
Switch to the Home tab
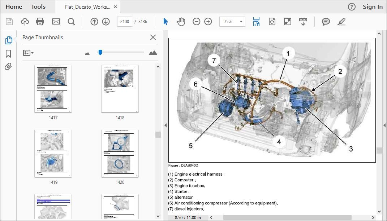pyautogui.click(x=14, y=6)
